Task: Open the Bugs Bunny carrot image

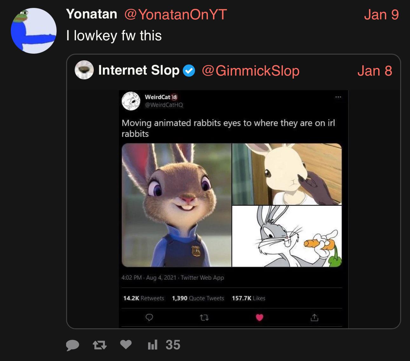Action: [287, 236]
